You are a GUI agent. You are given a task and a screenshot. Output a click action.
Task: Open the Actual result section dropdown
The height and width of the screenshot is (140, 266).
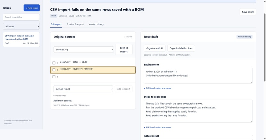pyautogui.click(x=83, y=89)
